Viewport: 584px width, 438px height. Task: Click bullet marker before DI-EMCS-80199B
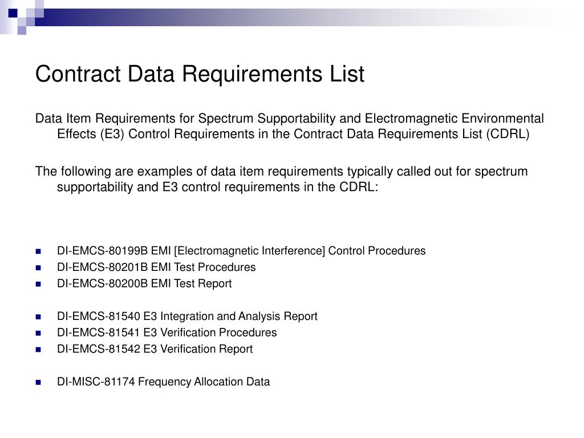pyautogui.click(x=38, y=252)
